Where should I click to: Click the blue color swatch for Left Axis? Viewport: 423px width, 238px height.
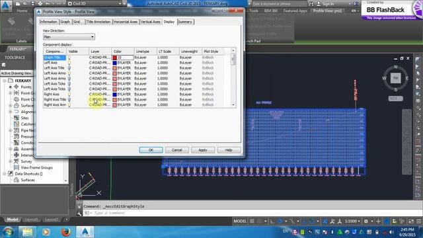[114, 63]
